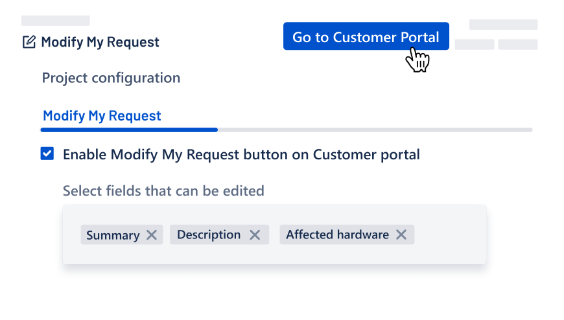Image resolution: width=564 pixels, height=320 pixels.
Task: Click the Enable Modify My Request label text
Action: [x=241, y=155]
